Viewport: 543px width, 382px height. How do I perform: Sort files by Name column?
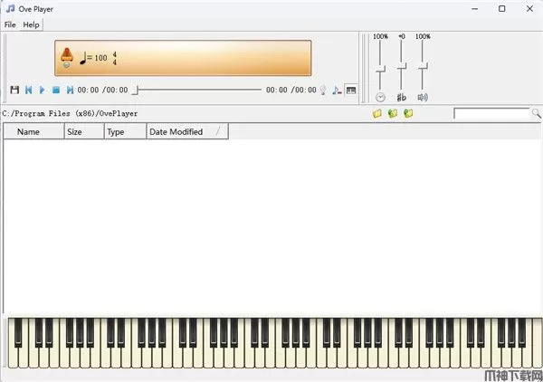click(x=33, y=131)
